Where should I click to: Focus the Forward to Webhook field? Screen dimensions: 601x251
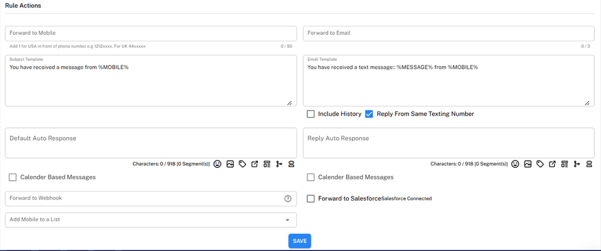click(151, 199)
